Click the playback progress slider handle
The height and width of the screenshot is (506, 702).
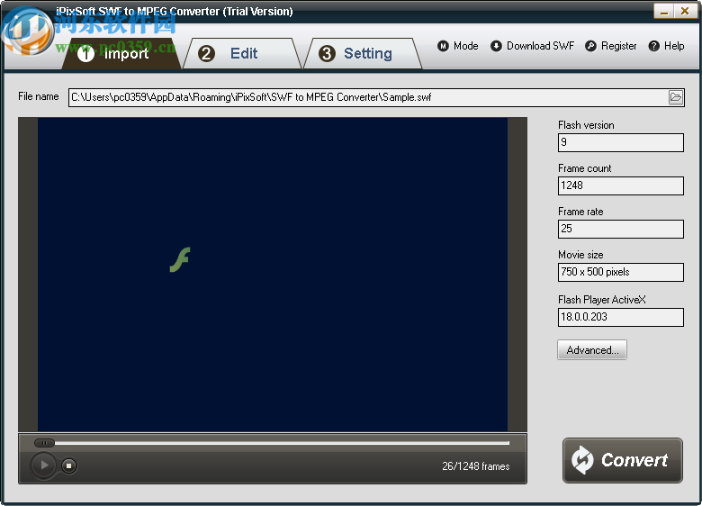44,443
